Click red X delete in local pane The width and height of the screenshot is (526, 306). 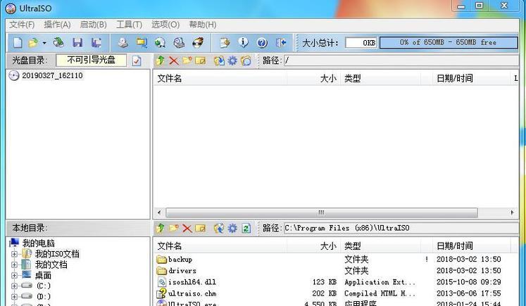pyautogui.click(x=187, y=229)
